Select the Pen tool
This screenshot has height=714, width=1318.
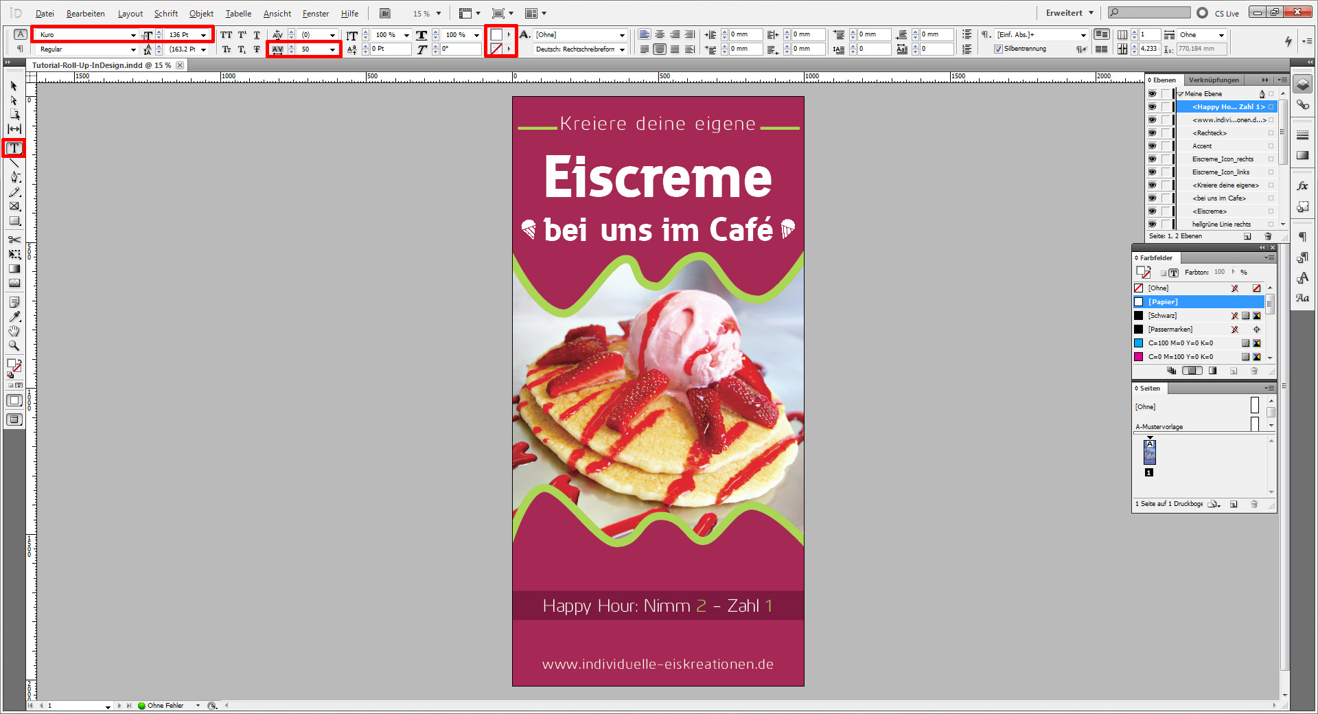(x=14, y=177)
